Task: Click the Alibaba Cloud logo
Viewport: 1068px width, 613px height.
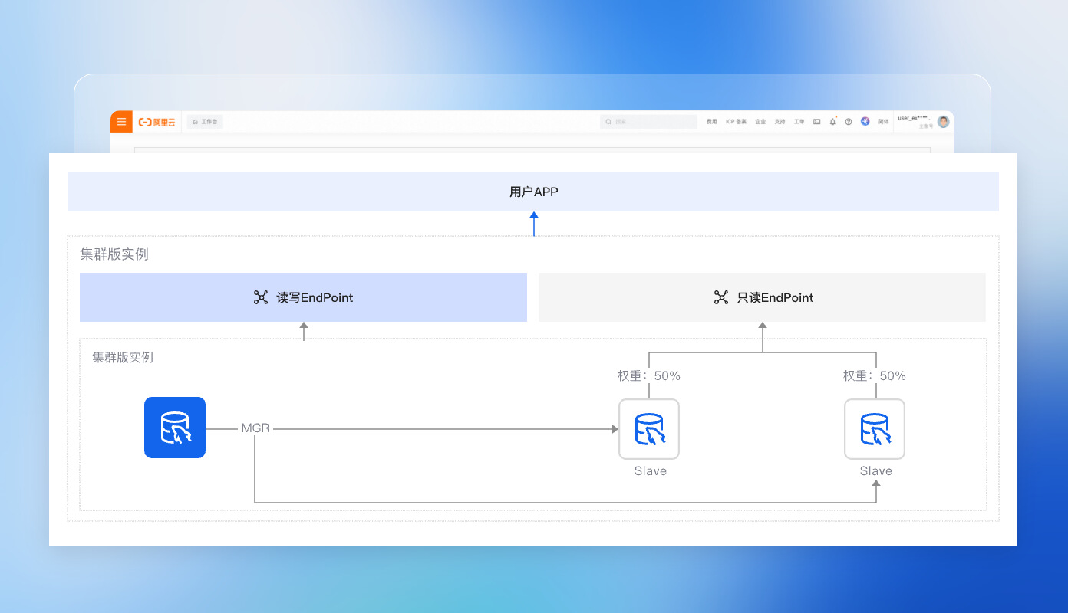Action: pyautogui.click(x=157, y=122)
